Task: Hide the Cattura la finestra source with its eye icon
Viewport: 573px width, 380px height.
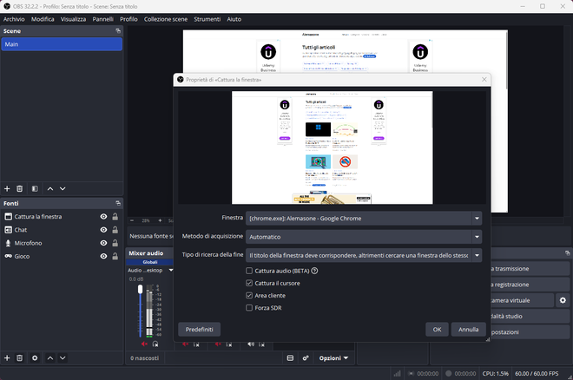Action: click(x=104, y=217)
